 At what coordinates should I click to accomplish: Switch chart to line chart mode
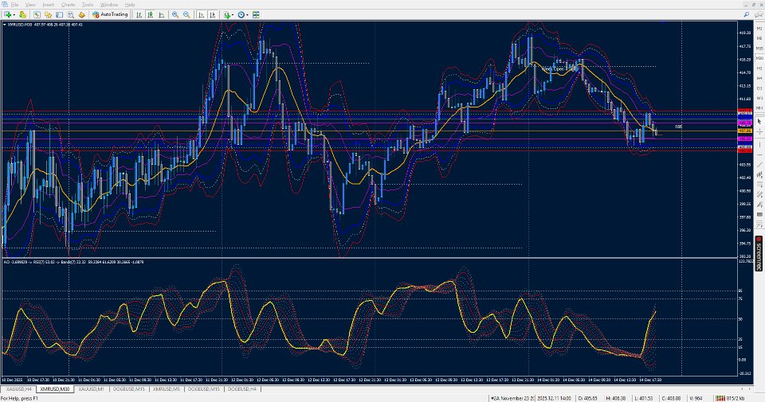[x=162, y=14]
